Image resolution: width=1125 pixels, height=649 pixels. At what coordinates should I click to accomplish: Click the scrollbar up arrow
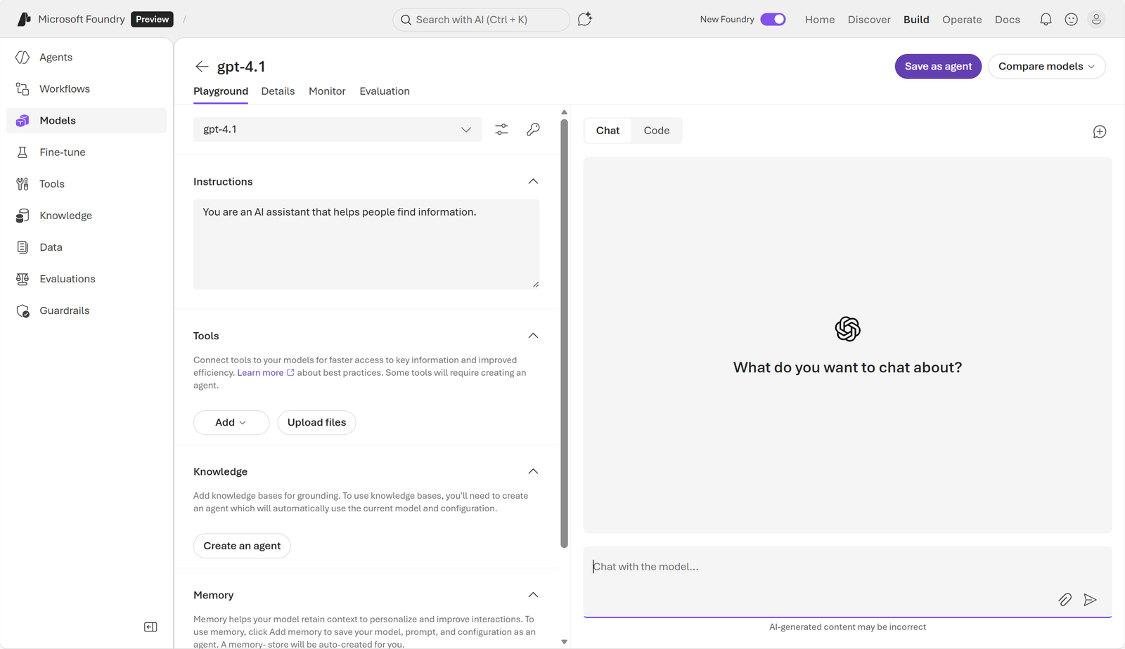coord(564,112)
